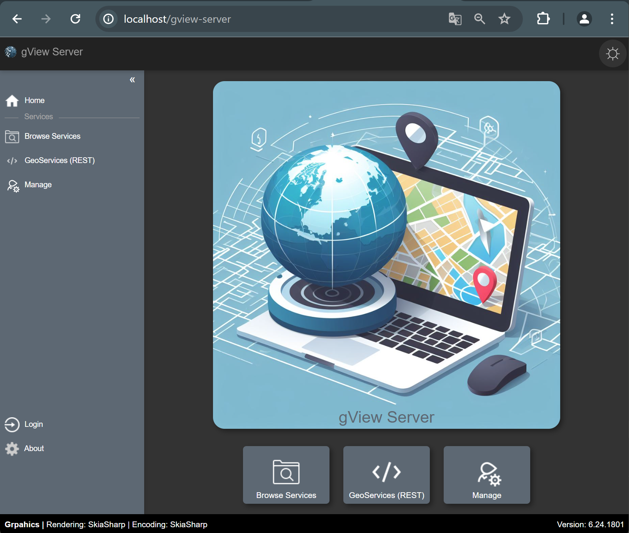Click the gView Server header title

pos(52,52)
